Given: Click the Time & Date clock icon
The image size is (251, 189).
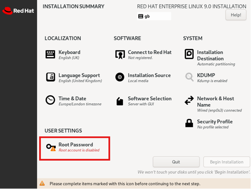Looking at the screenshot, I should click(x=50, y=100).
